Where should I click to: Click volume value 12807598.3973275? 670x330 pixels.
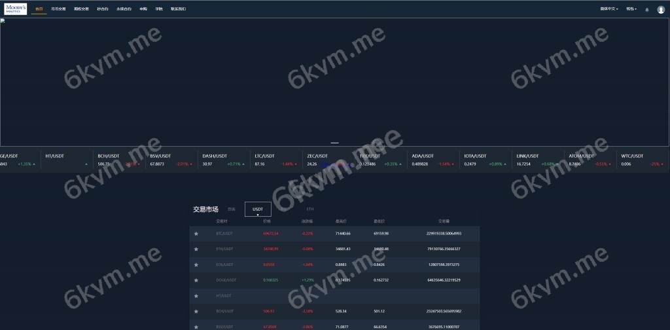click(x=444, y=265)
